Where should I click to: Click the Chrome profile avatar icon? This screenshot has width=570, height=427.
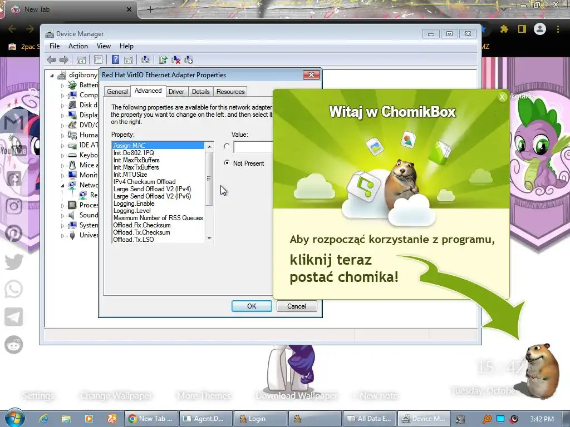click(x=540, y=29)
